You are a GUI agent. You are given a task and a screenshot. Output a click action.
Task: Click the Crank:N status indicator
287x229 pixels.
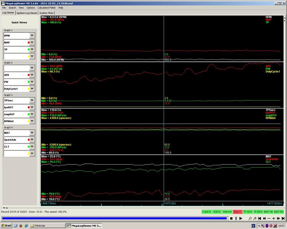tap(207, 212)
